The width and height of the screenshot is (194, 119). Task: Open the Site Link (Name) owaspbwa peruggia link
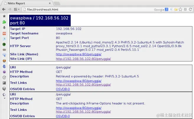click(79, 54)
